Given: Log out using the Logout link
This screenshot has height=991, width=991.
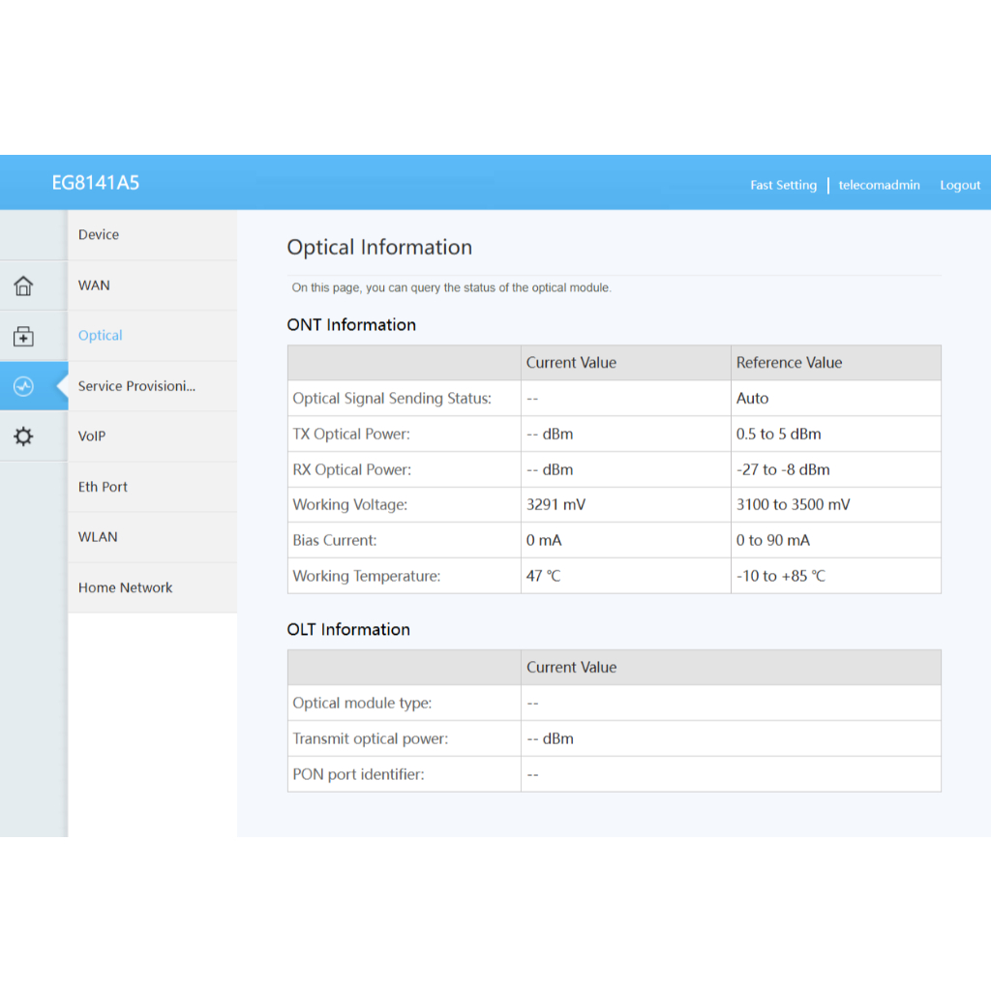Looking at the screenshot, I should (960, 185).
